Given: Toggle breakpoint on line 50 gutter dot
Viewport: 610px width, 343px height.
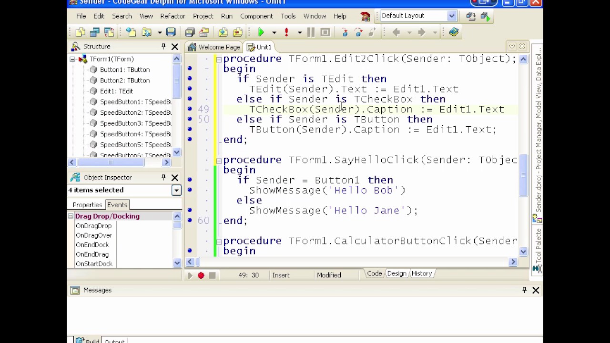Looking at the screenshot, I should coord(190,119).
